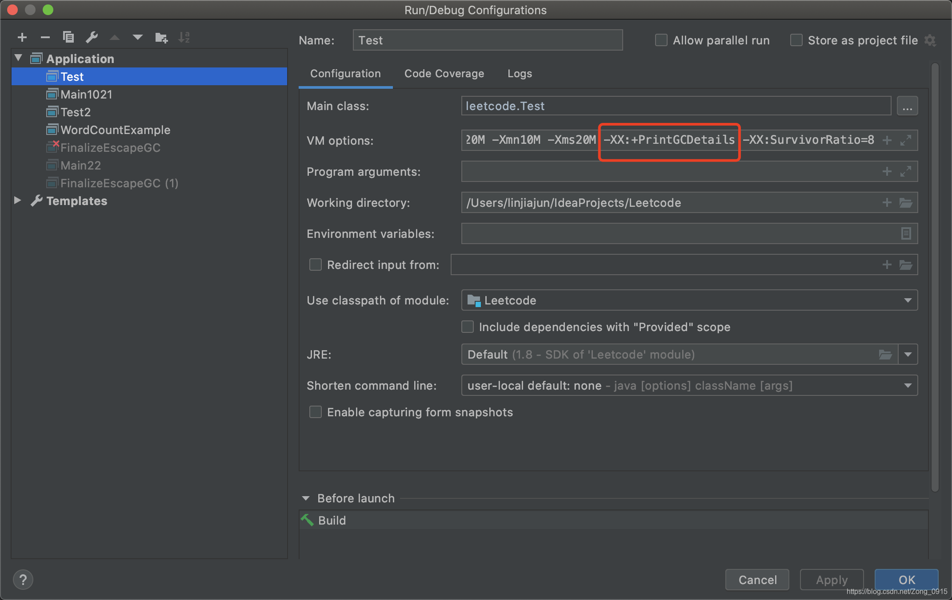Select FinalizeEscapeGC (1) configuration
Screen dimensions: 952x600
pyautogui.click(x=149, y=183)
